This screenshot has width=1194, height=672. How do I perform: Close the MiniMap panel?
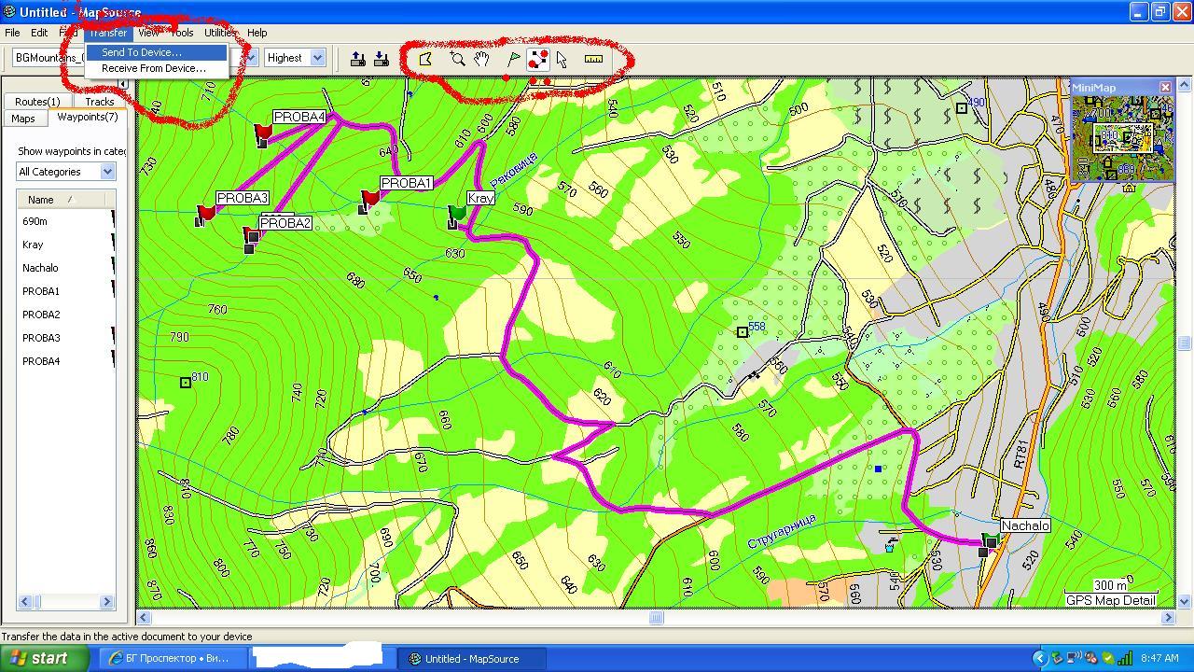pos(1165,87)
